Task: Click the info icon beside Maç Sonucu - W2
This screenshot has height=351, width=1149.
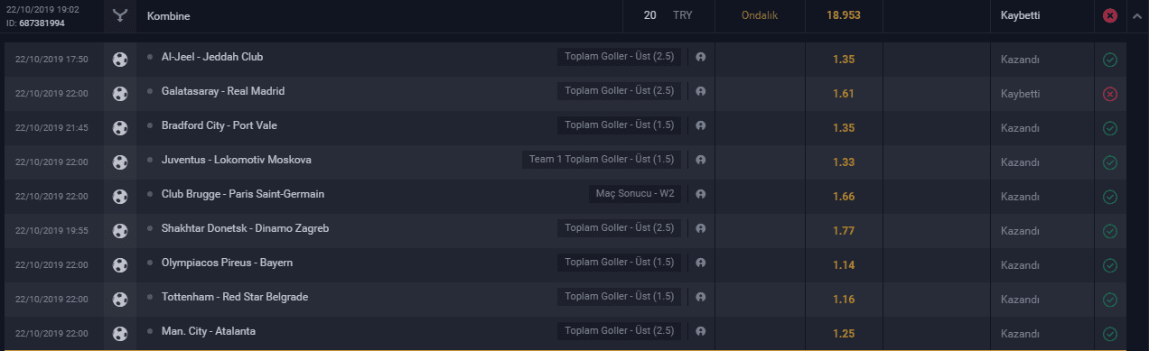Action: (x=700, y=194)
